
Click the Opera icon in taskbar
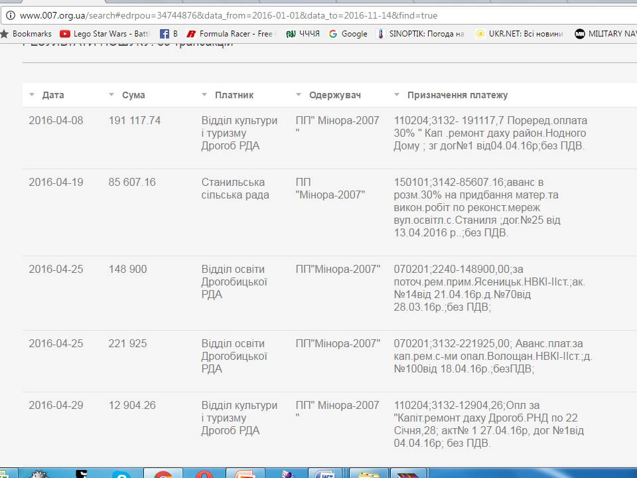[204, 474]
